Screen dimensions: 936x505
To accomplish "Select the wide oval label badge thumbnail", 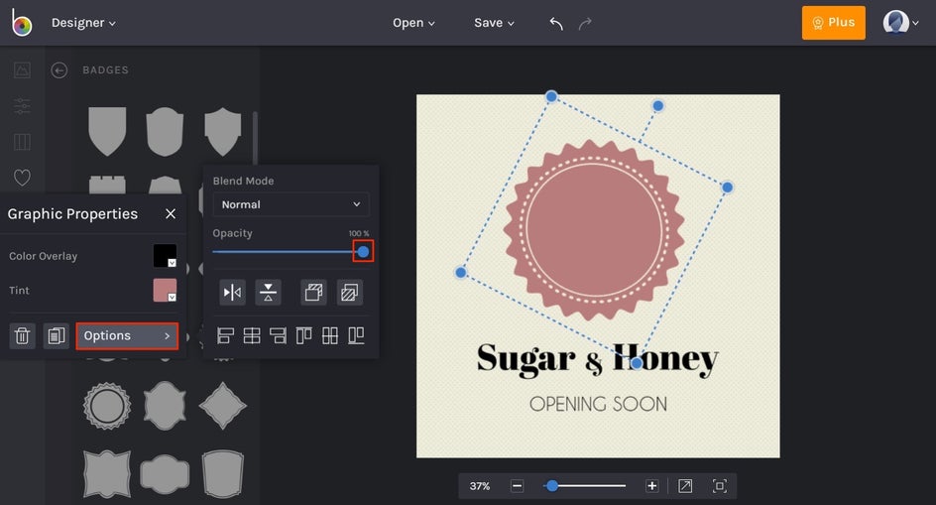I will [x=165, y=474].
